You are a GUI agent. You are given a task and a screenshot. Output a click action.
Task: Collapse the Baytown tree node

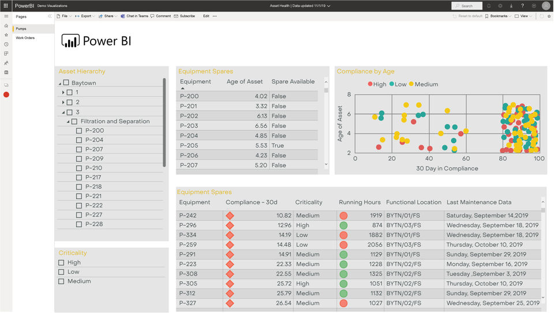click(59, 84)
